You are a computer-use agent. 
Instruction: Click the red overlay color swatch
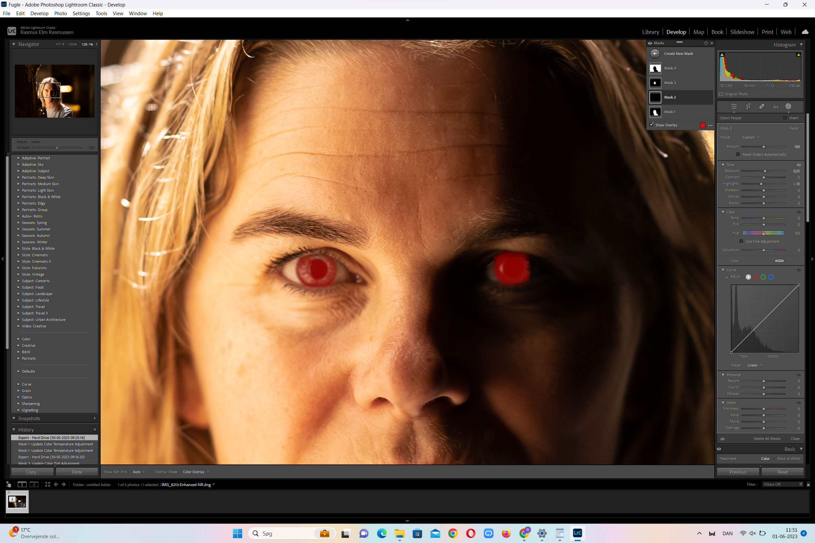[x=702, y=125]
